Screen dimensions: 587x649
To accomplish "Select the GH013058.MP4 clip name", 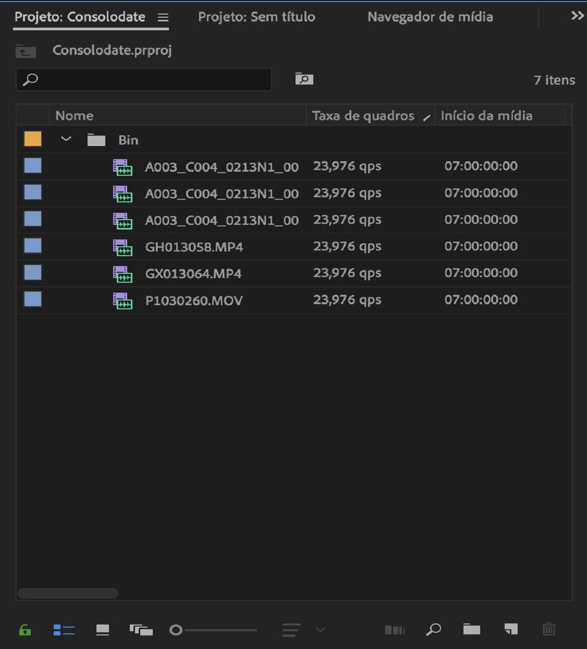I will pos(194,247).
